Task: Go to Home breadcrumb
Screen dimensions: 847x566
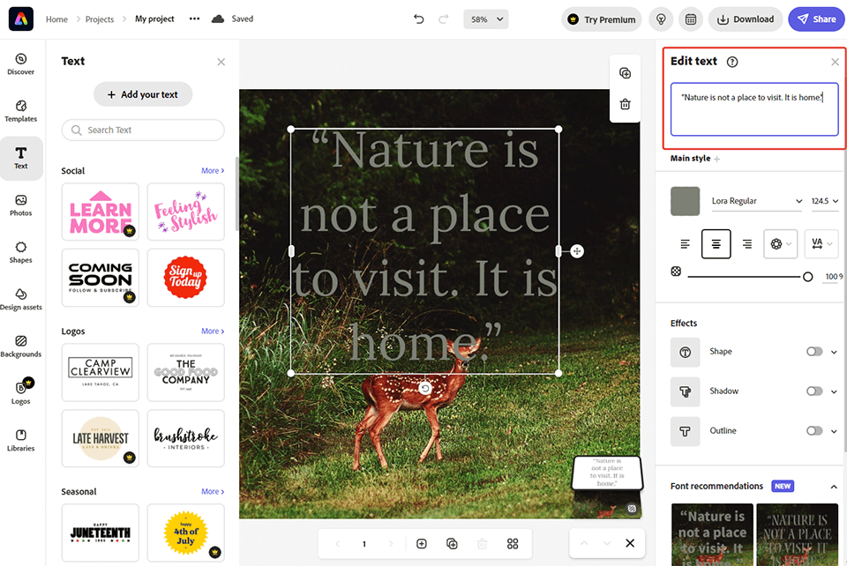Action: click(56, 19)
